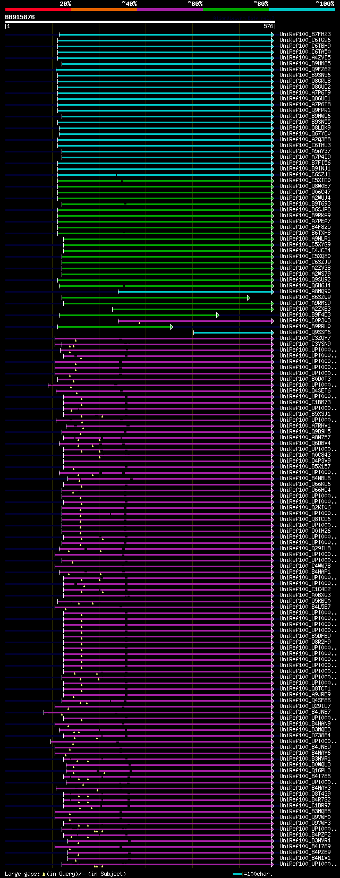Open hit UniRef100_C1C4Q2
The width and height of the screenshot is (340, 878).
pos(305,589)
